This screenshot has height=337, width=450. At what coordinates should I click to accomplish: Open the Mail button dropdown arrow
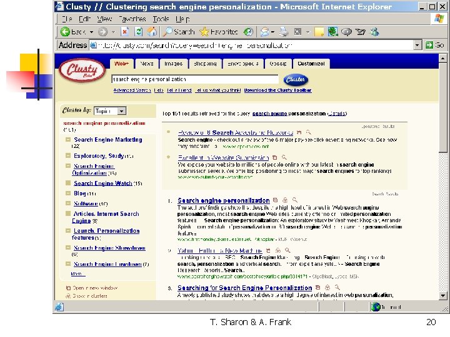click(x=273, y=32)
